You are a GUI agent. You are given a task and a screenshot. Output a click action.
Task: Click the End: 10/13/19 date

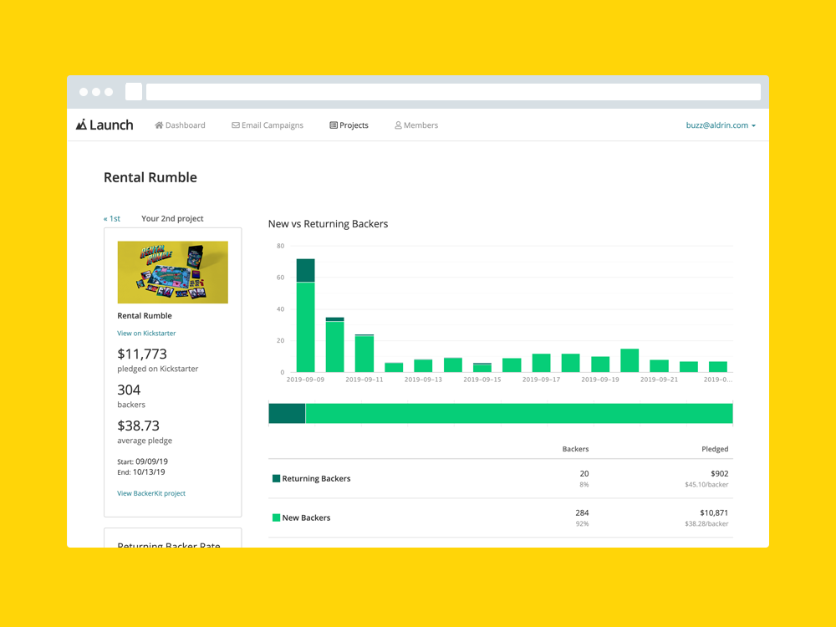(141, 472)
